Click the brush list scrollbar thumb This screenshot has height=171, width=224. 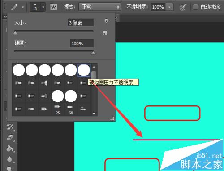pyautogui.click(x=94, y=75)
